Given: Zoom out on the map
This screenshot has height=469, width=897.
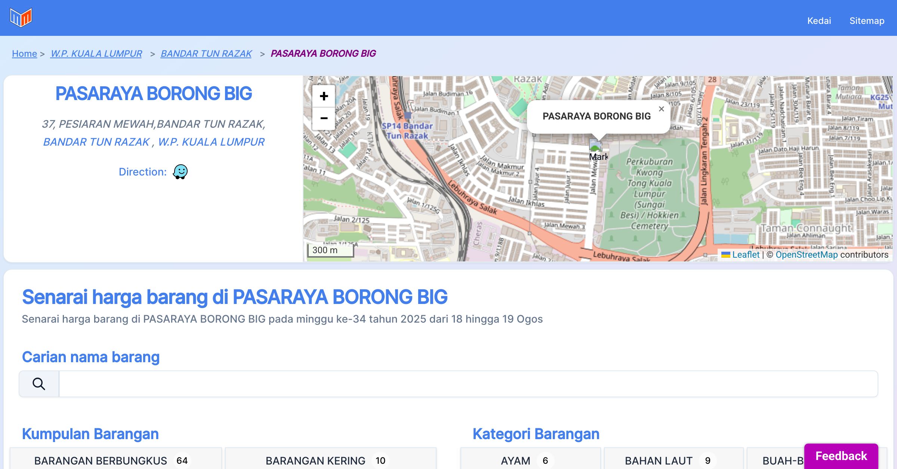Looking at the screenshot, I should (324, 118).
